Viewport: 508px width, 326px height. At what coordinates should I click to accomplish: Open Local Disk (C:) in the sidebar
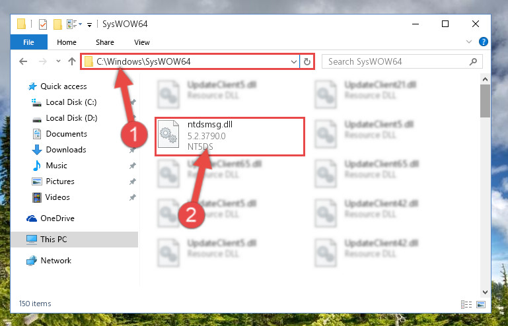71,102
